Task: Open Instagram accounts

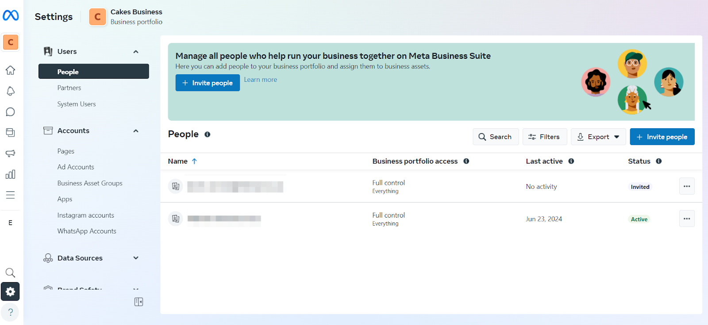Action: 86,215
